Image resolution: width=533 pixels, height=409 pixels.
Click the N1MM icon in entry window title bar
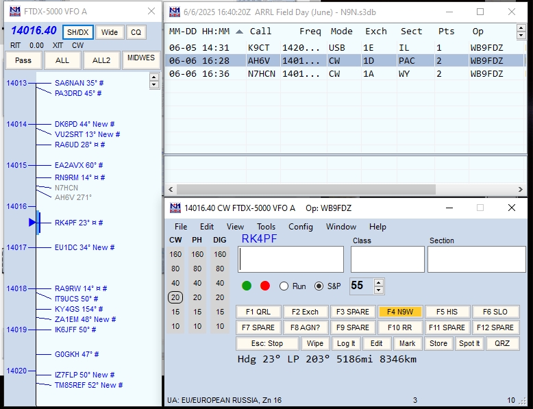(x=175, y=208)
